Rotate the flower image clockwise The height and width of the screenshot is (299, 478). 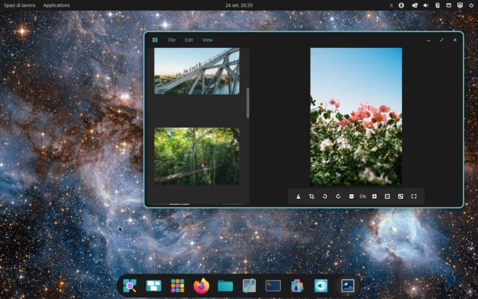[338, 196]
